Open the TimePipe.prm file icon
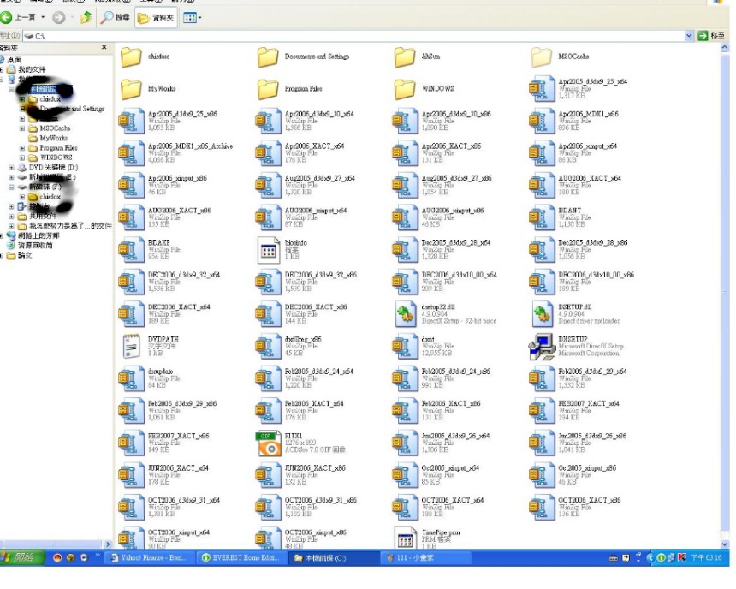Image resolution: width=736 pixels, height=589 pixels. click(x=405, y=538)
